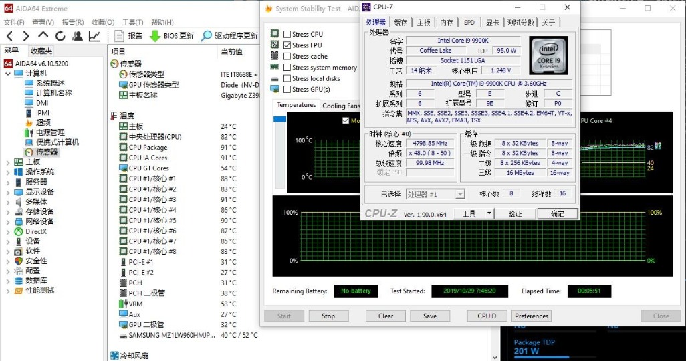Click the Clear button
Screen dimensions: 686x361
pyautogui.click(x=386, y=316)
